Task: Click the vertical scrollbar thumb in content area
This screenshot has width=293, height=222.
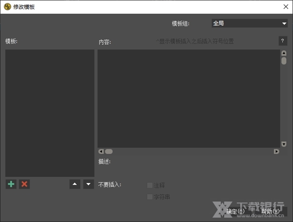Action: 284,61
